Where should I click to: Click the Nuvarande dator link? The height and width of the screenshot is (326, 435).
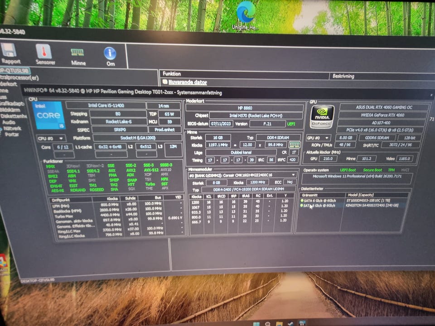click(187, 82)
